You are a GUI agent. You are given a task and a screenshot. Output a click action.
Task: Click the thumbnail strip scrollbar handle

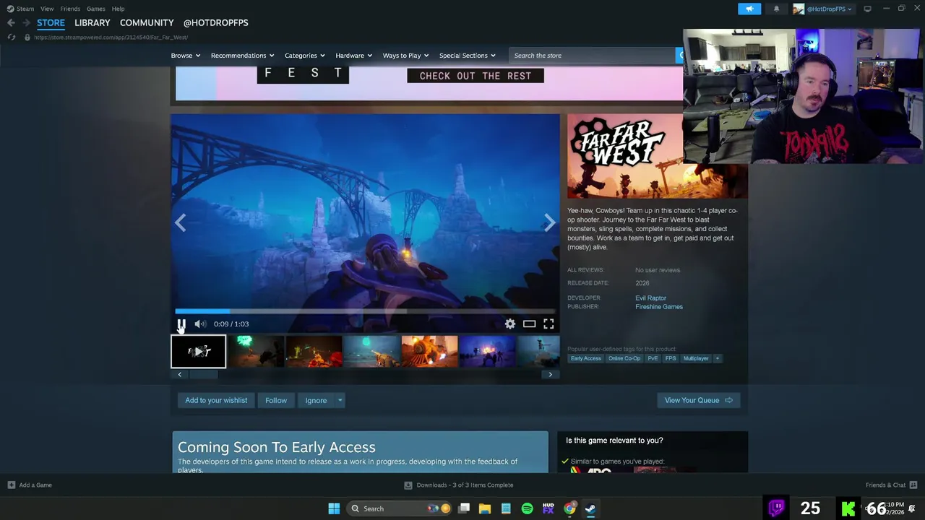202,374
